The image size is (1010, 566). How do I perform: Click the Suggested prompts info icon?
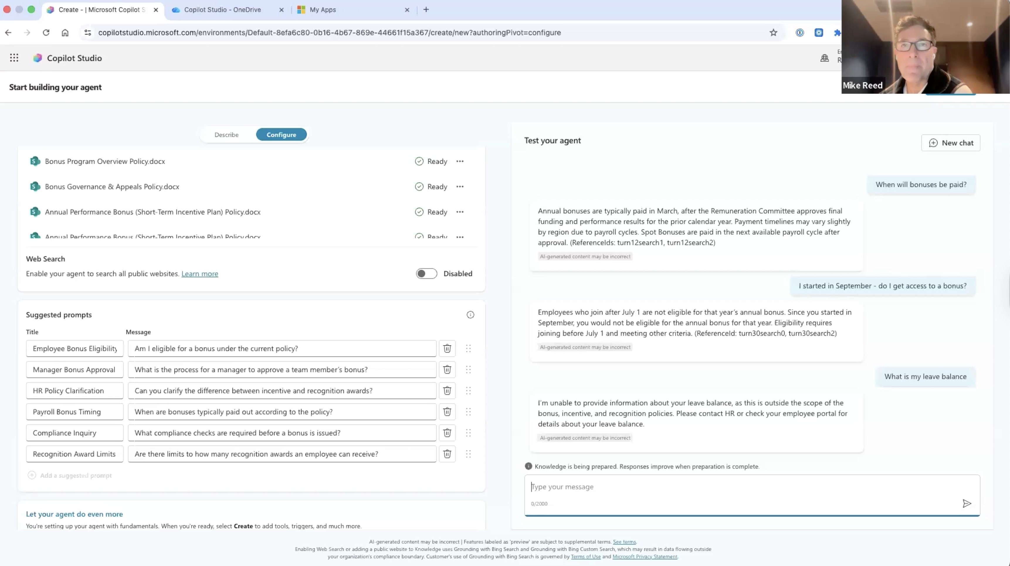(470, 315)
